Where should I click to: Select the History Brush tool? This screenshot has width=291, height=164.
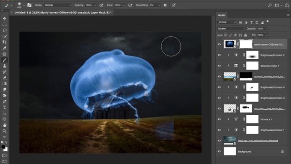[5, 72]
